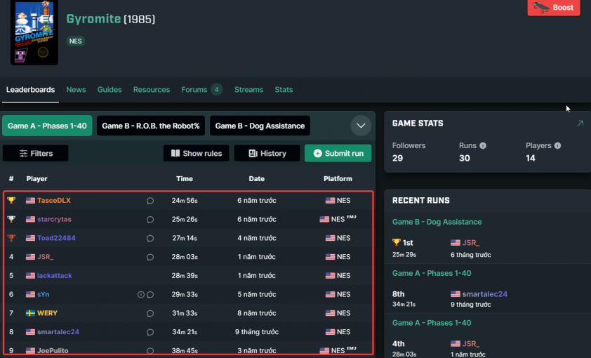
Task: Open comment bubble on JoePulito's run
Action: click(x=150, y=351)
